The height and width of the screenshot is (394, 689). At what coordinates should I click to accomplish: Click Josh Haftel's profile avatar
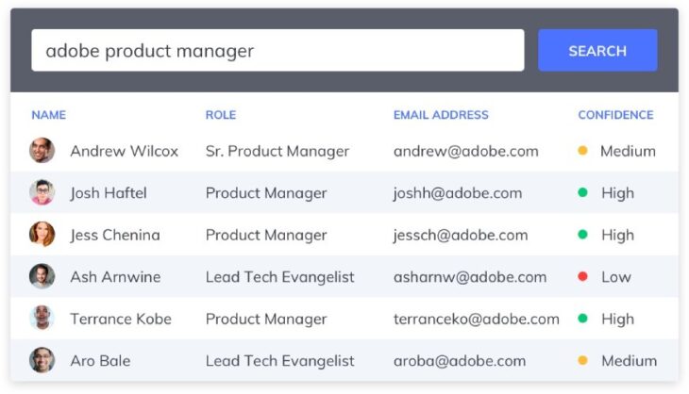(42, 193)
